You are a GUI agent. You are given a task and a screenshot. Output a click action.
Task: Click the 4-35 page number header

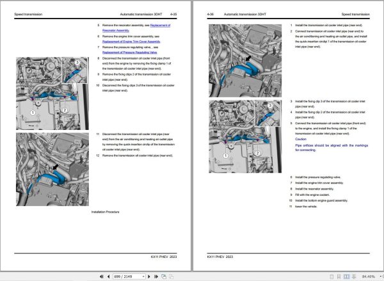(173, 14)
